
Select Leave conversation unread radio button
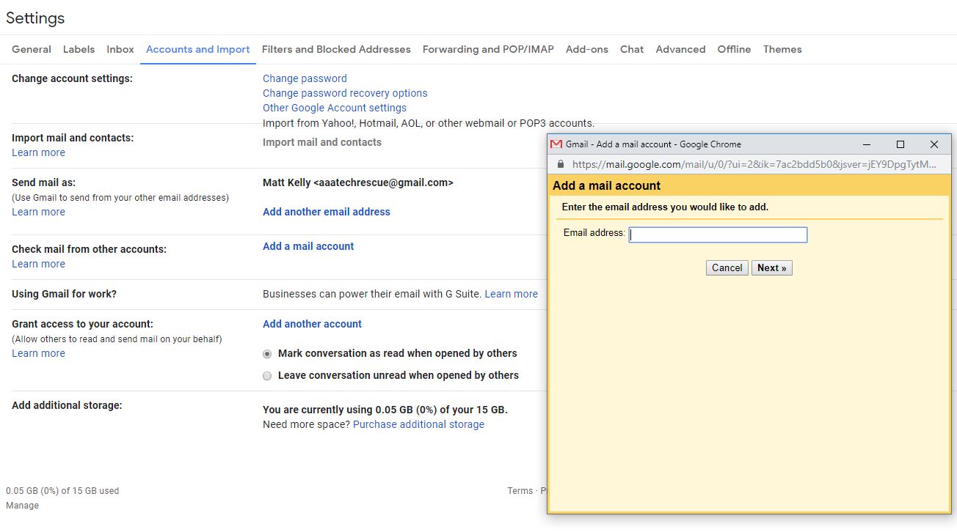click(x=267, y=376)
